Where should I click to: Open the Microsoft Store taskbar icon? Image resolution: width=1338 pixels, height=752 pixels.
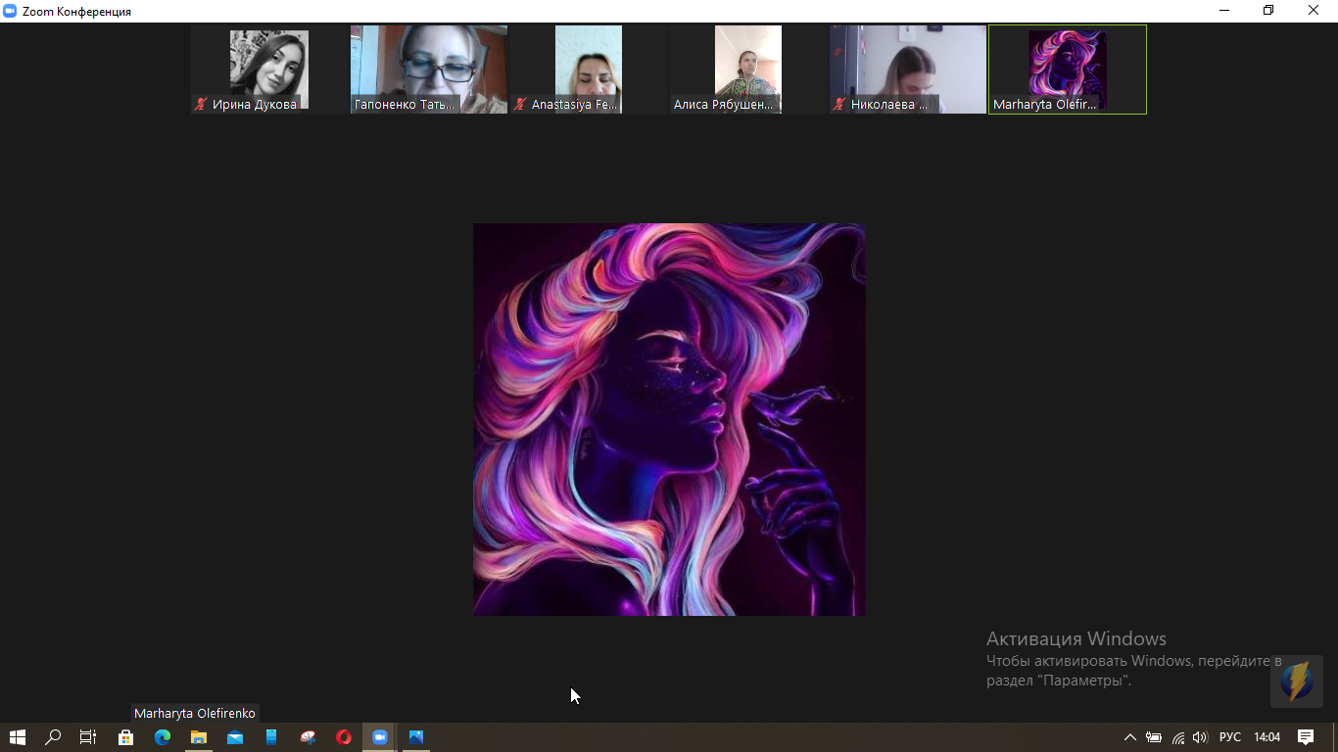click(x=126, y=737)
